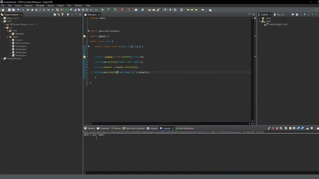Viewport: 319px width, 179px height.
Task: Open the Window menu
Action: [x=79, y=5]
